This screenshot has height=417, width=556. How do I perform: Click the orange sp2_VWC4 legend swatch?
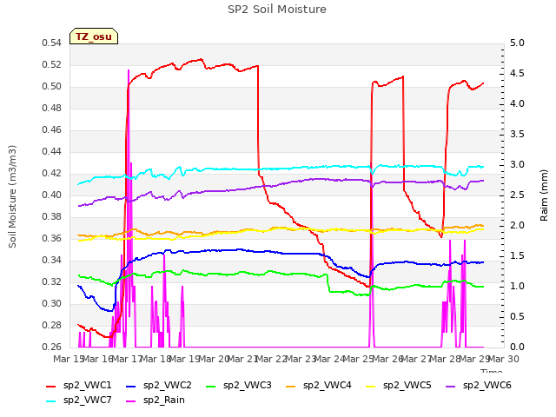[291, 386]
